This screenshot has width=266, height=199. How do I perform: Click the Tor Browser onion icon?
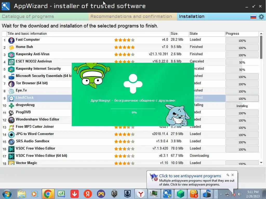[11, 84]
